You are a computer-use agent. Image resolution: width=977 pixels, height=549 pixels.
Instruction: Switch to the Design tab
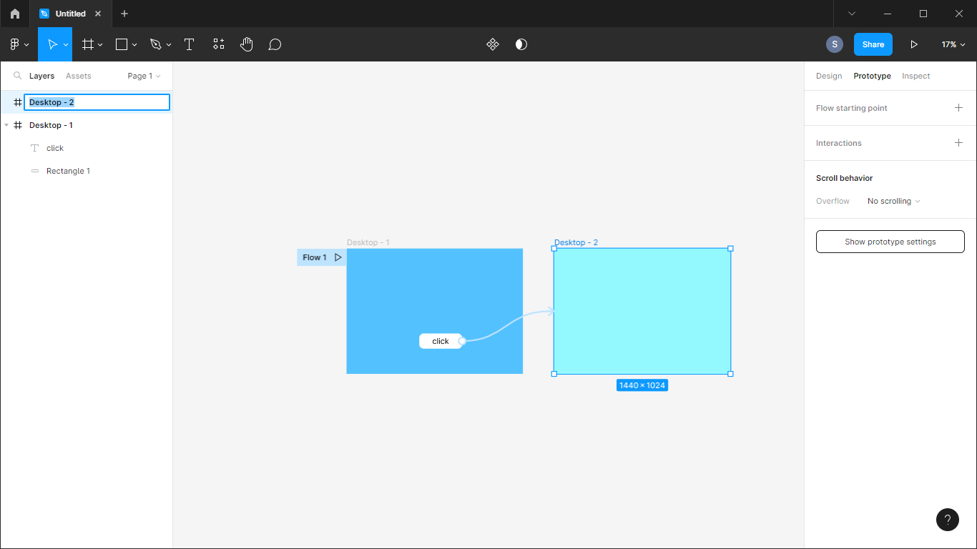click(x=829, y=76)
